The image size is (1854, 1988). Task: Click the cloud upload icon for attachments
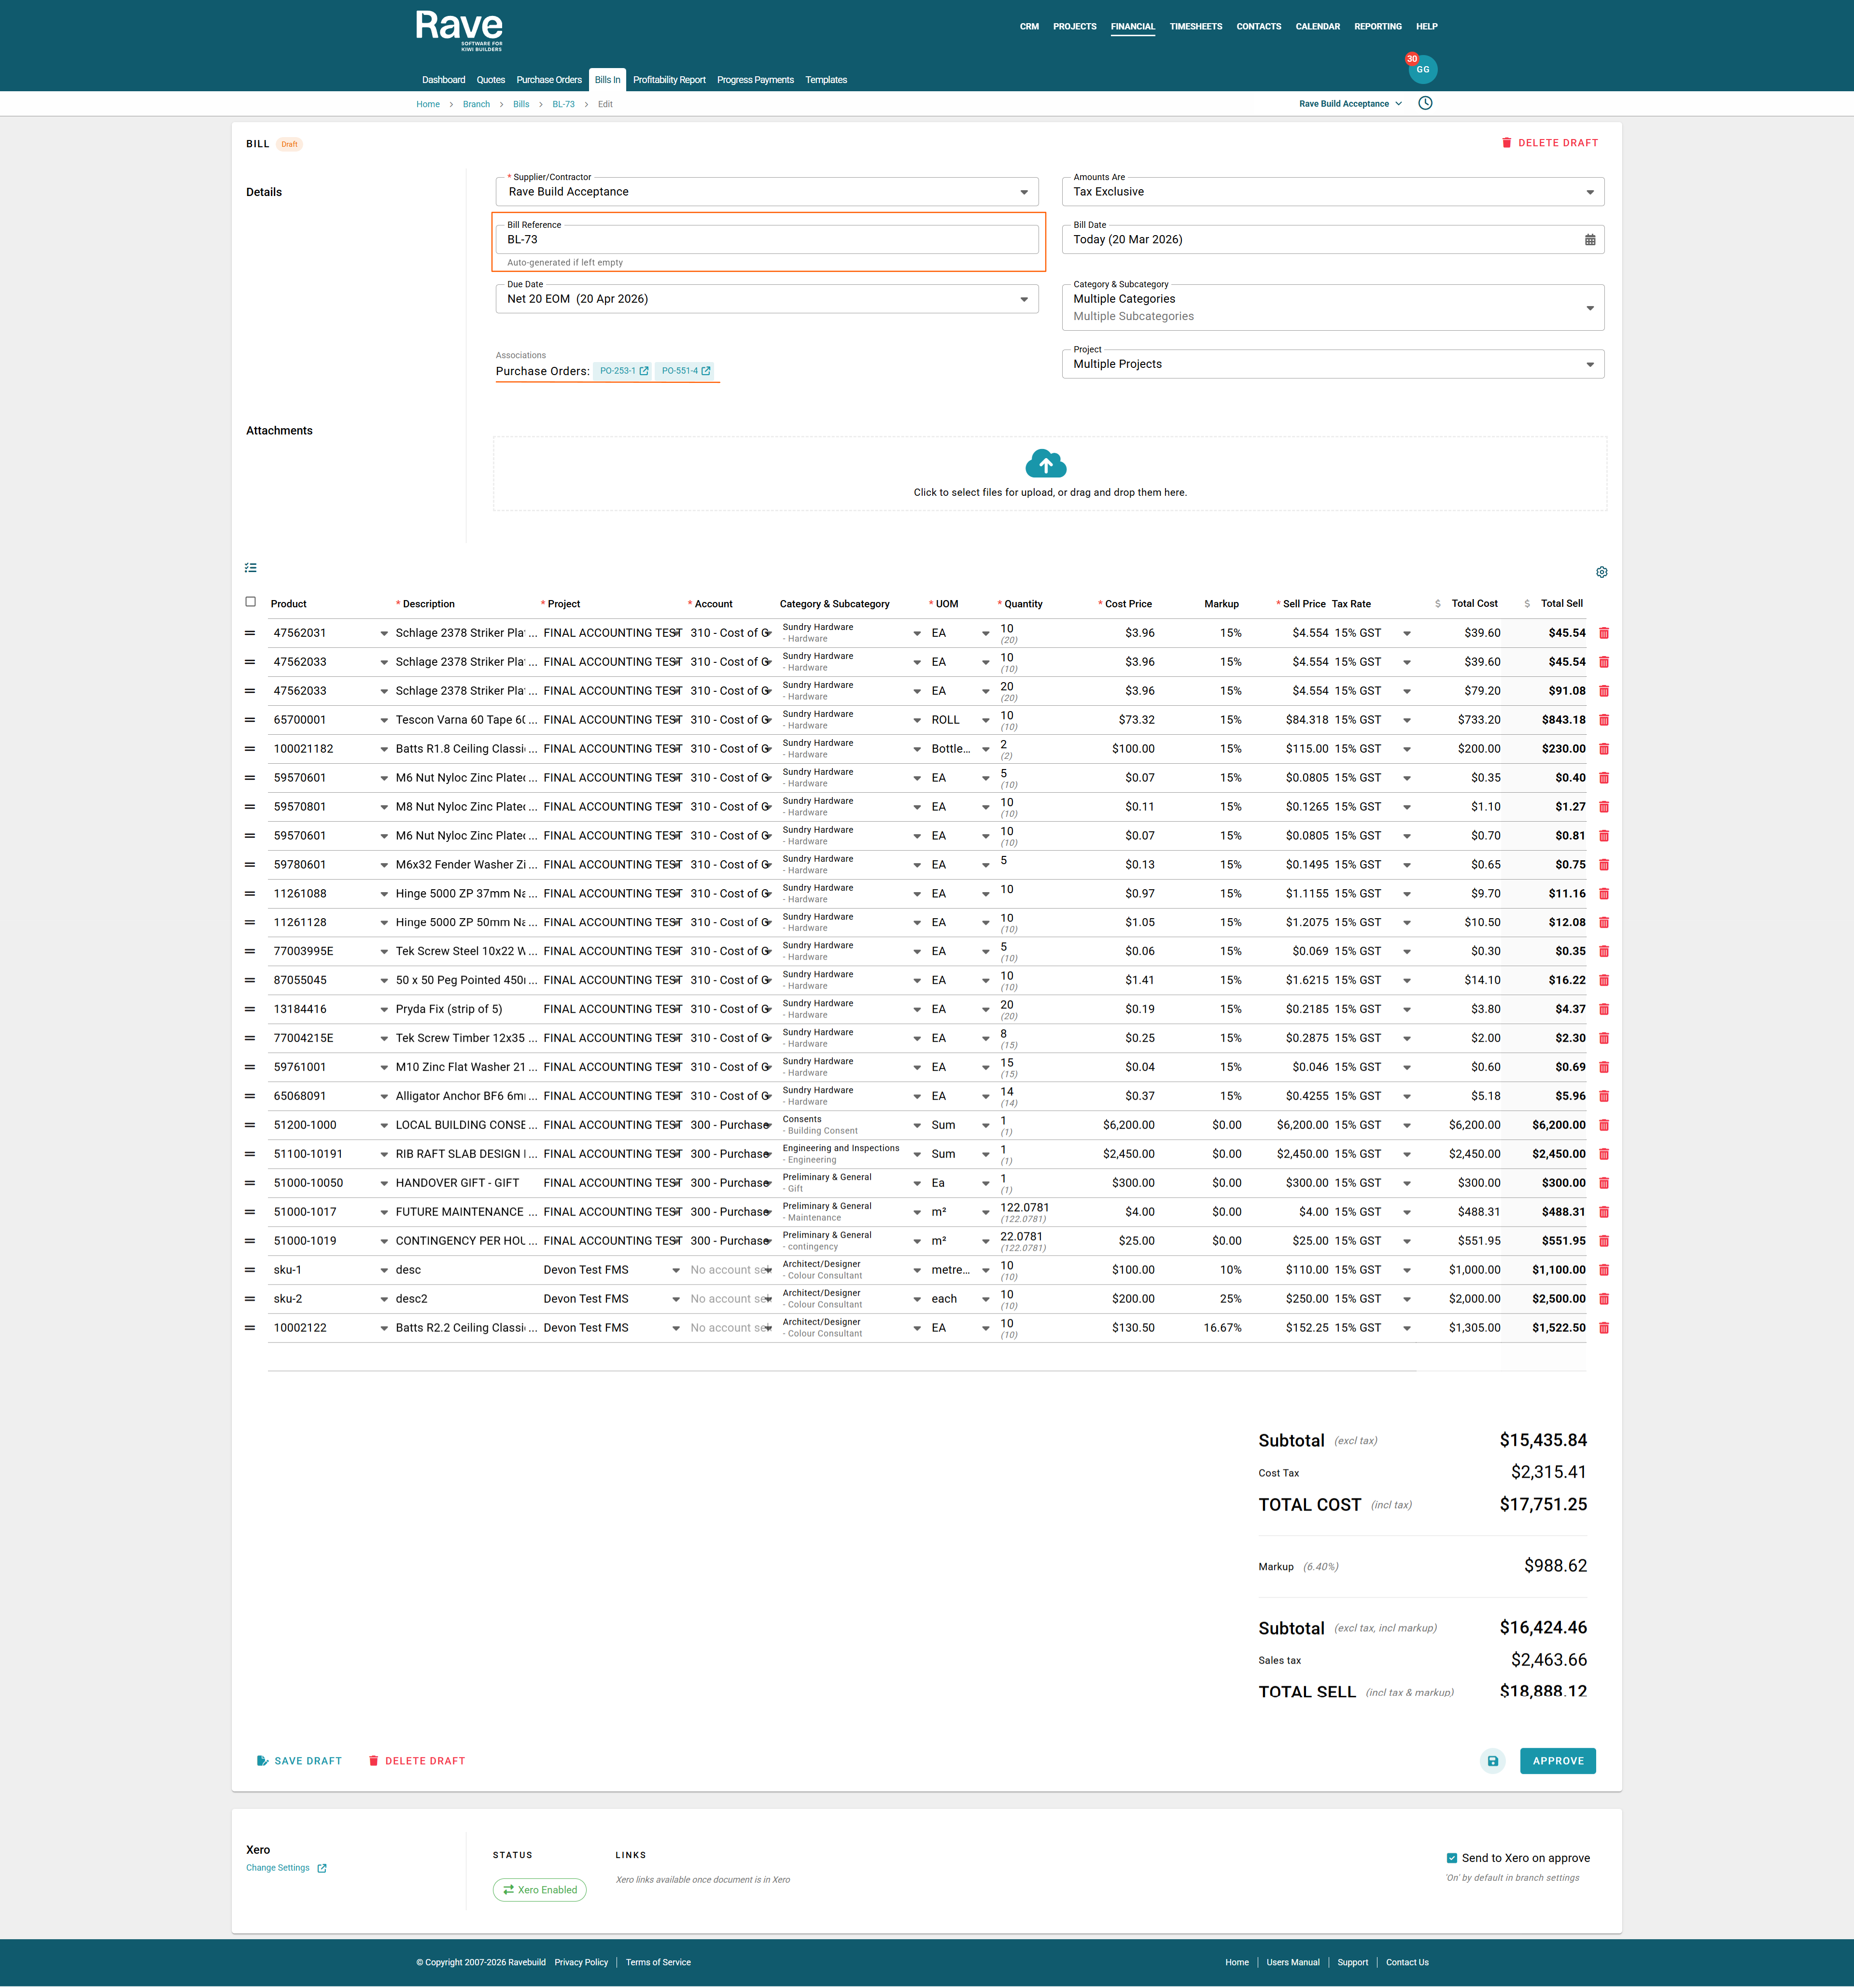pyautogui.click(x=1046, y=464)
